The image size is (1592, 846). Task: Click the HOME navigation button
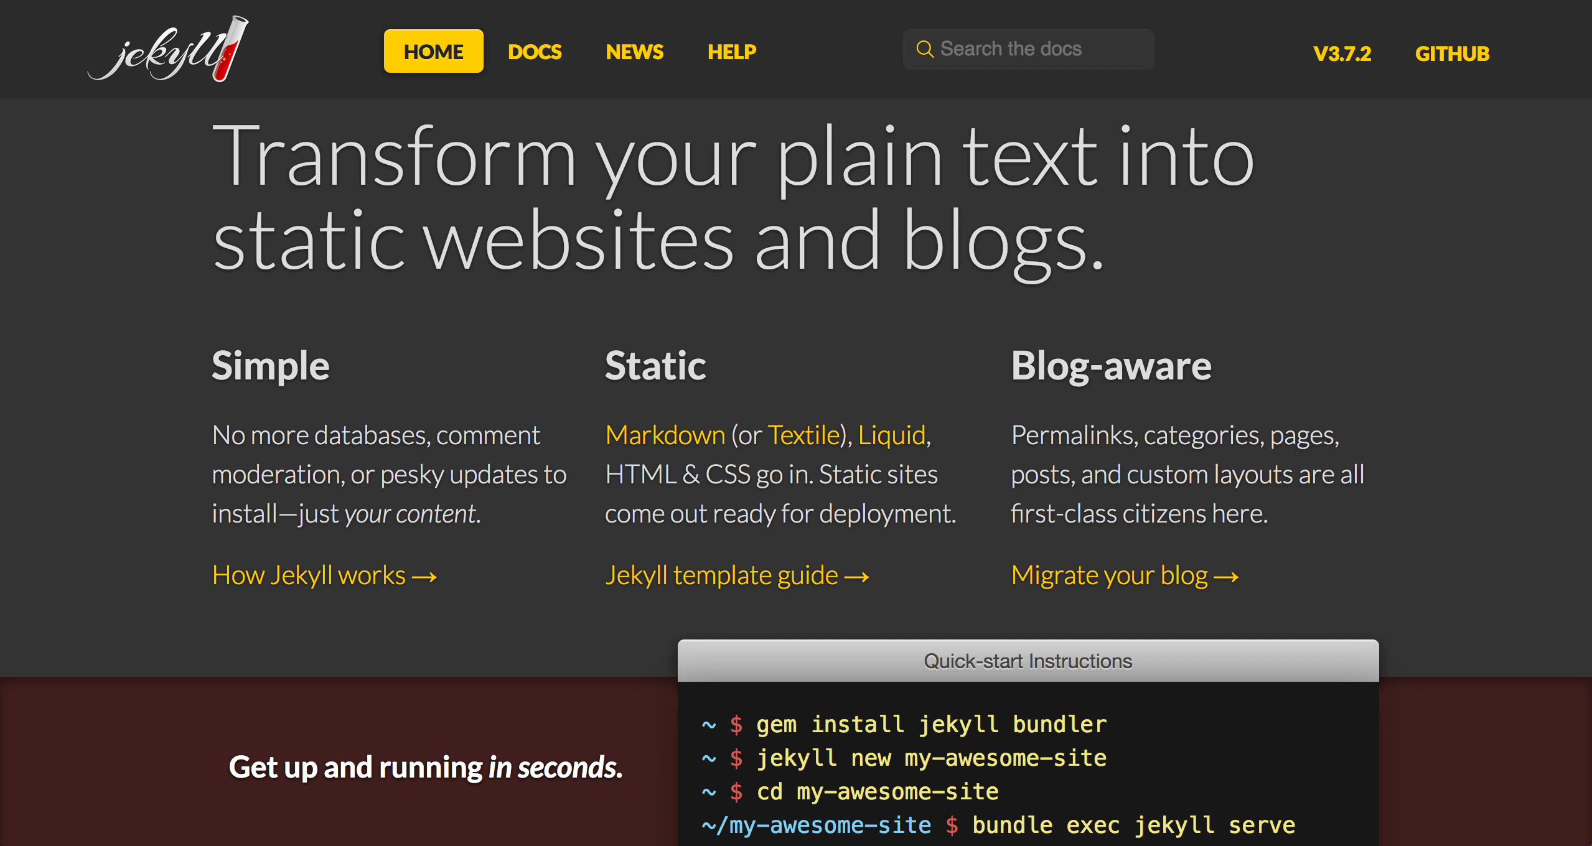pyautogui.click(x=433, y=49)
